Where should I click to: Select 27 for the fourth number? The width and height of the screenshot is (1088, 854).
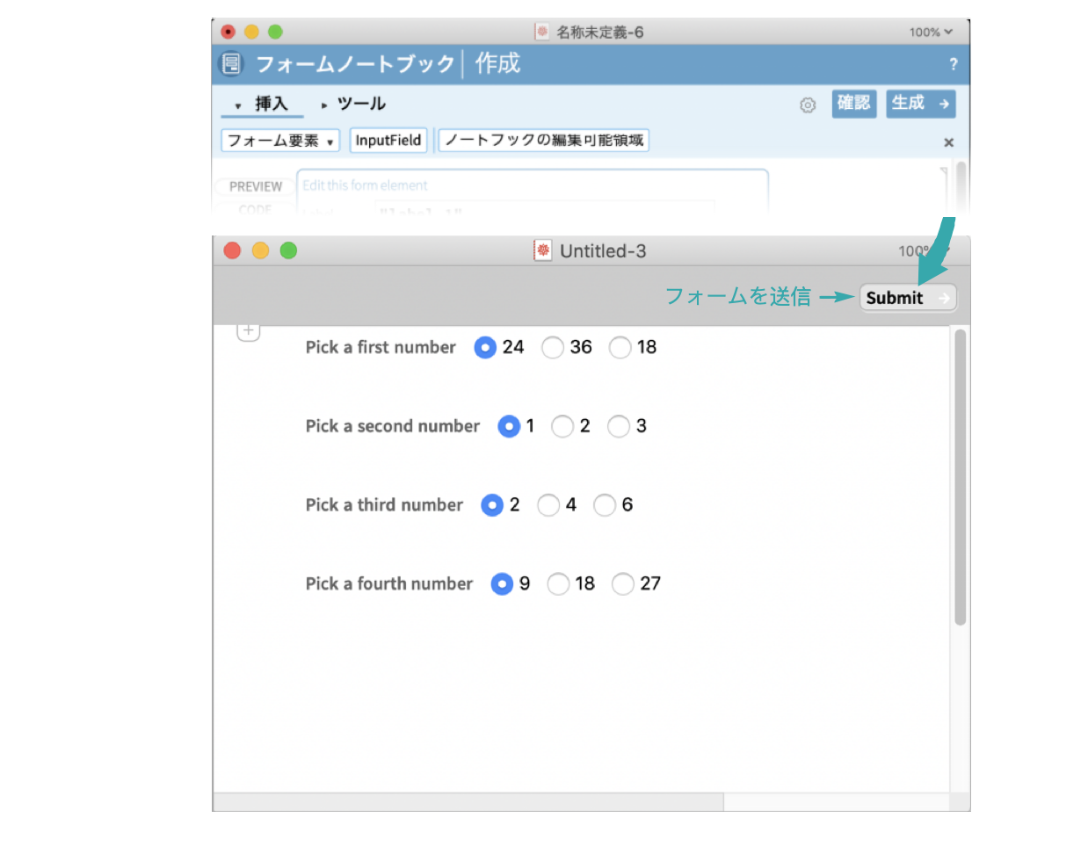click(623, 584)
